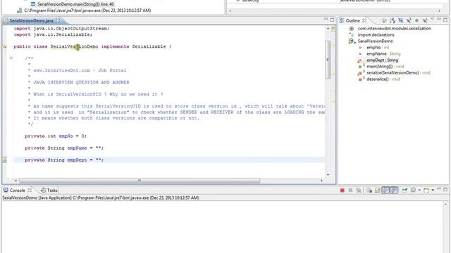
Task: Toggle show console on standard error change
Action: pos(394,190)
